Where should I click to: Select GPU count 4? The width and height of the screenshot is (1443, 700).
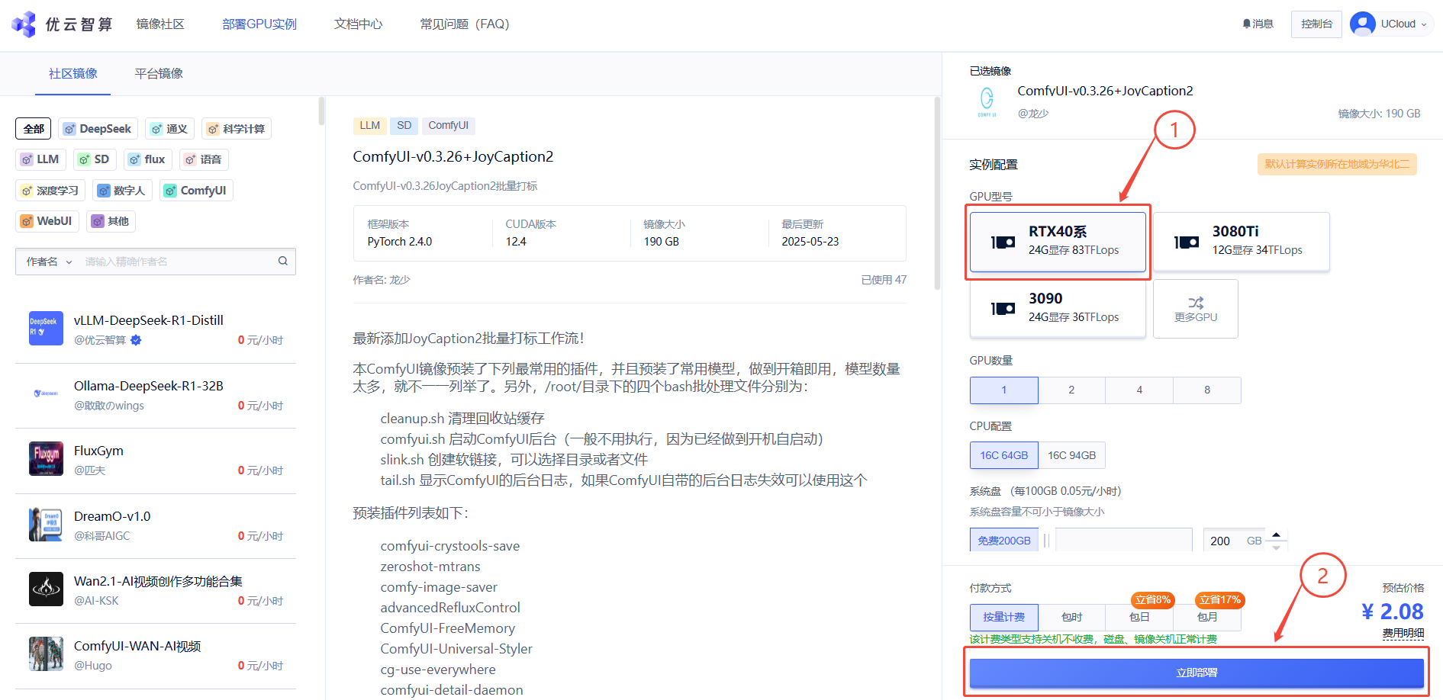point(1139,390)
